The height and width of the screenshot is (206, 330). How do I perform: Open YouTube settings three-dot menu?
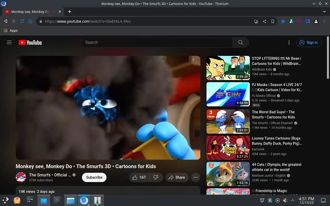coord(289,42)
